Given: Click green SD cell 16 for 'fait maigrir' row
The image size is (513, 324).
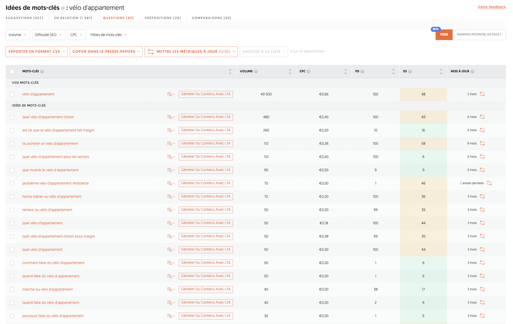Looking at the screenshot, I should pyautogui.click(x=424, y=130).
